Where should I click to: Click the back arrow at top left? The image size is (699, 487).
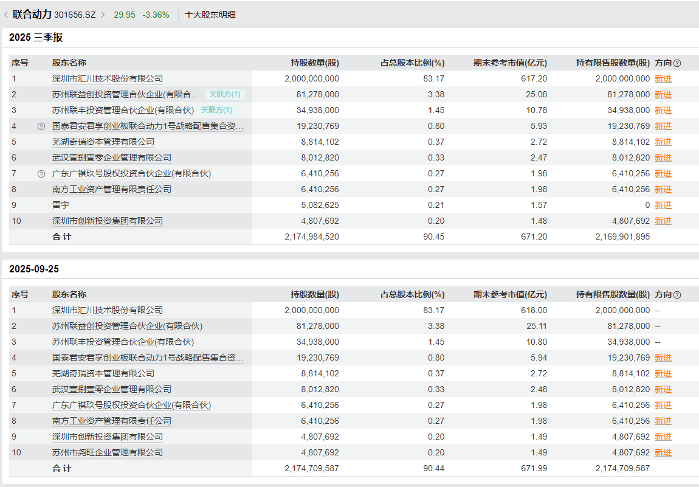6,15
